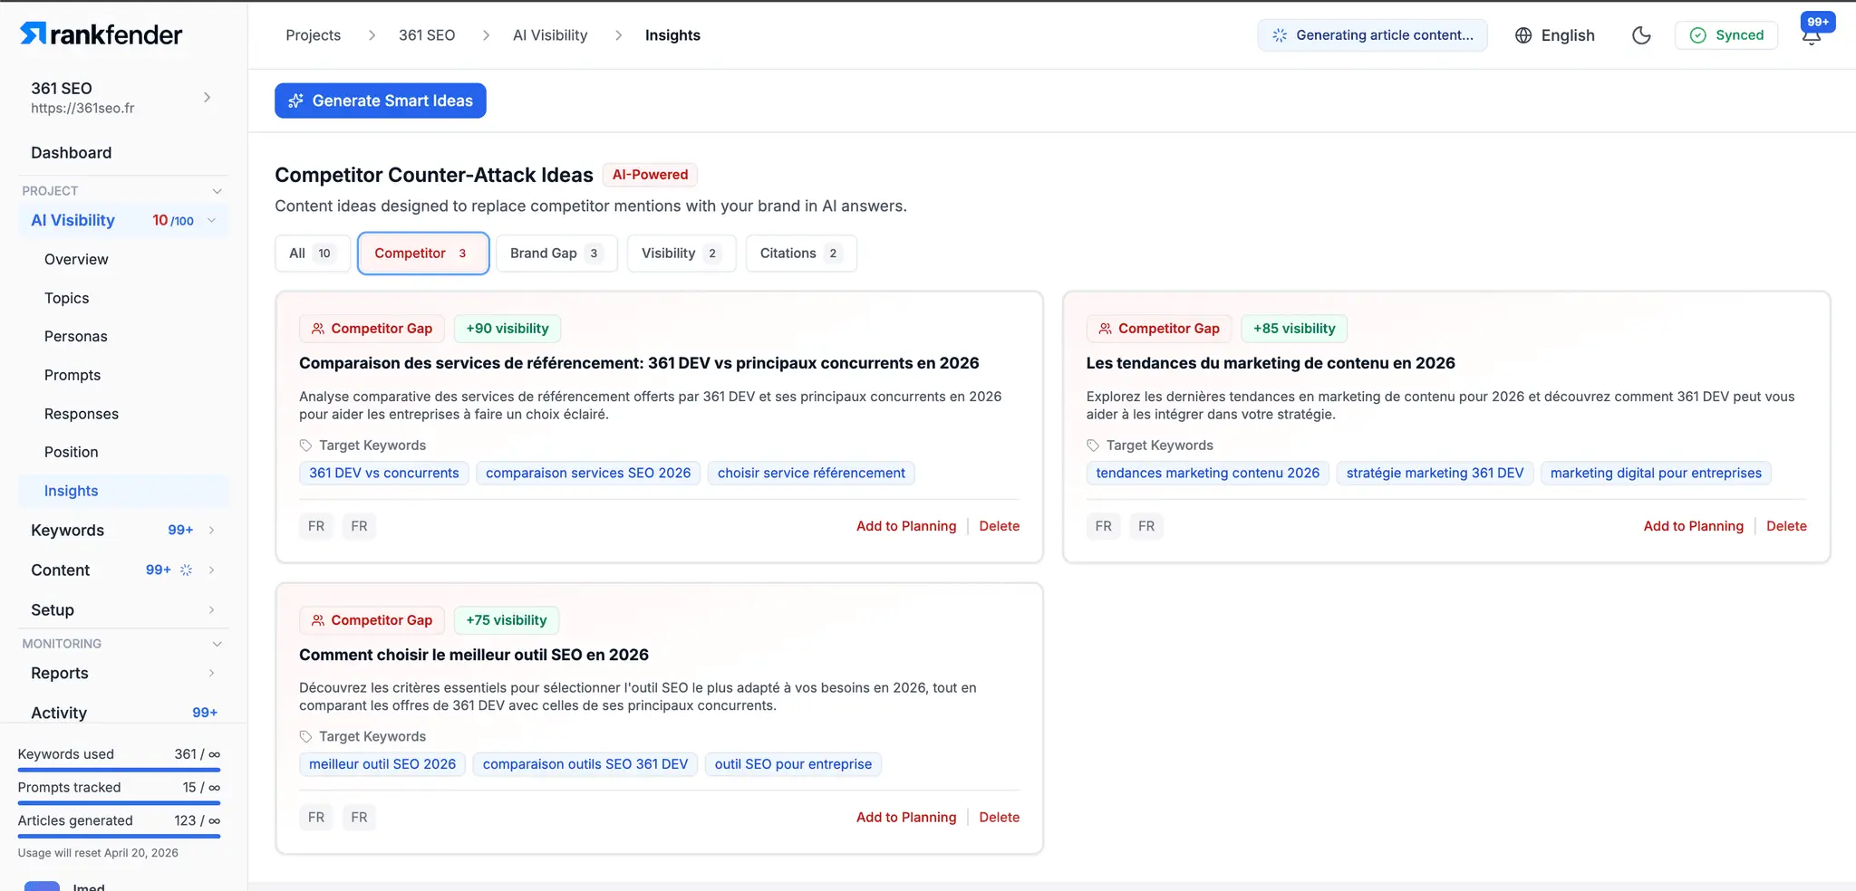Click the +85 visibility badge
The width and height of the screenshot is (1856, 891).
tap(1294, 329)
